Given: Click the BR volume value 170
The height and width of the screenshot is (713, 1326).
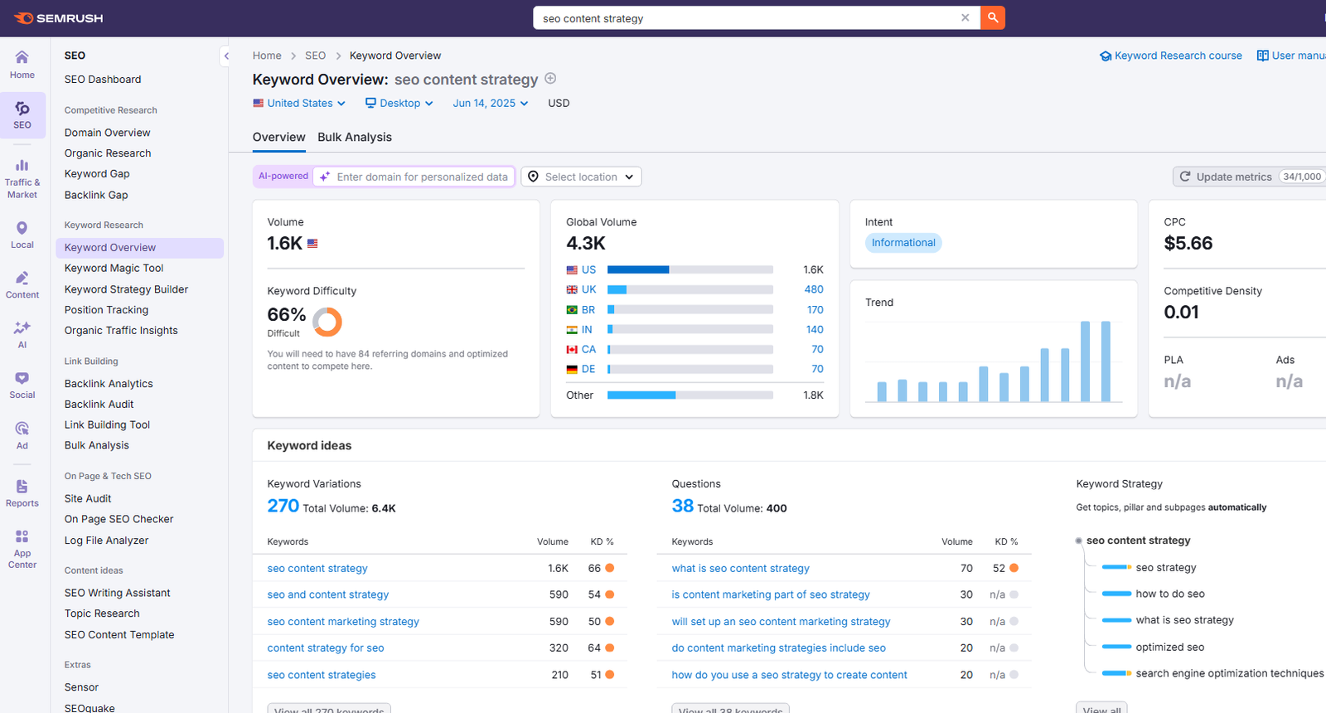Looking at the screenshot, I should [x=815, y=310].
